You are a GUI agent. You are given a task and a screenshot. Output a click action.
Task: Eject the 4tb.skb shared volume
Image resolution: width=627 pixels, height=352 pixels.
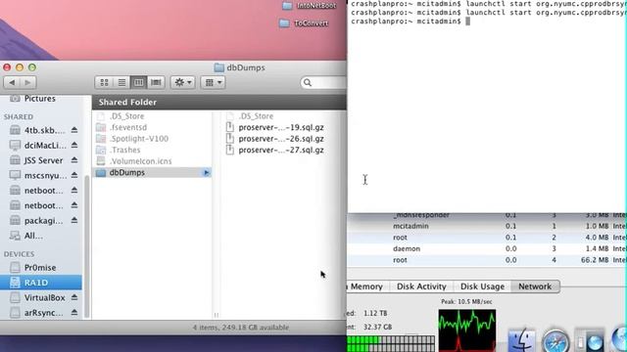click(x=74, y=130)
